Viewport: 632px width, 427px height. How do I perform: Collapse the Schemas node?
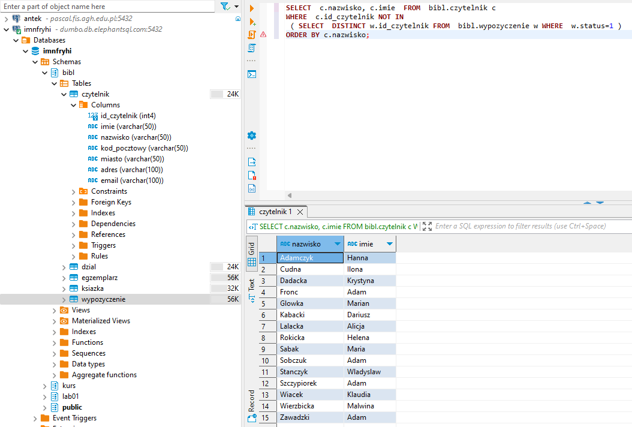[x=35, y=62]
